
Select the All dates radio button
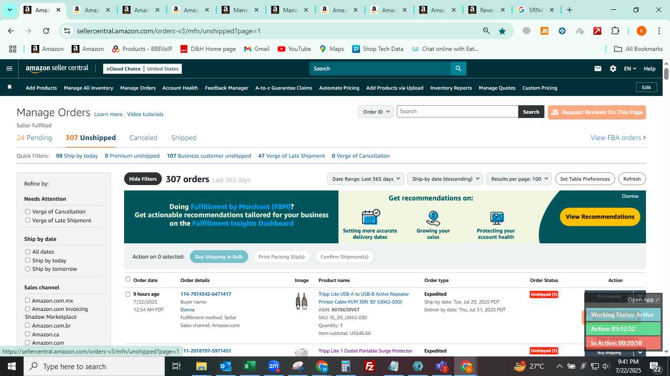click(x=27, y=252)
